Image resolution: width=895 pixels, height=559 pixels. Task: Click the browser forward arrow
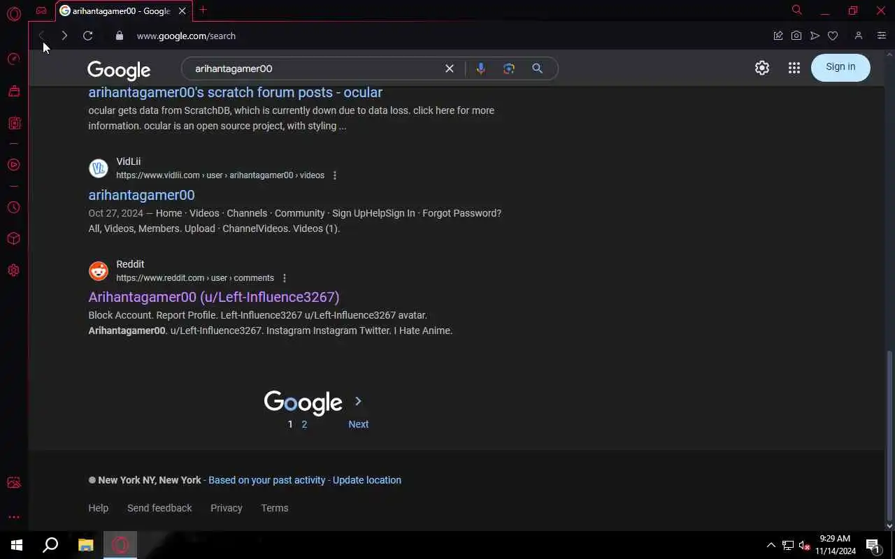(x=64, y=36)
